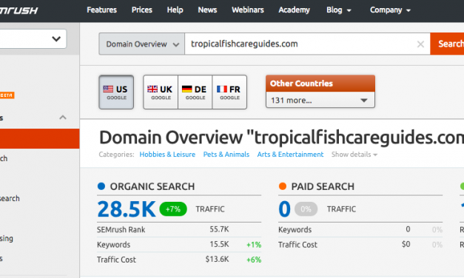464x278 pixels.
Task: Expand the Blog dropdown menu
Action: pyautogui.click(x=339, y=10)
